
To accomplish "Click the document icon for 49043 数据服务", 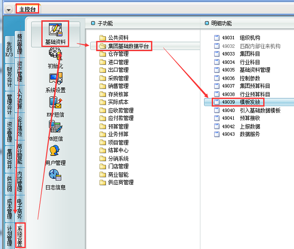I will point(217,134).
